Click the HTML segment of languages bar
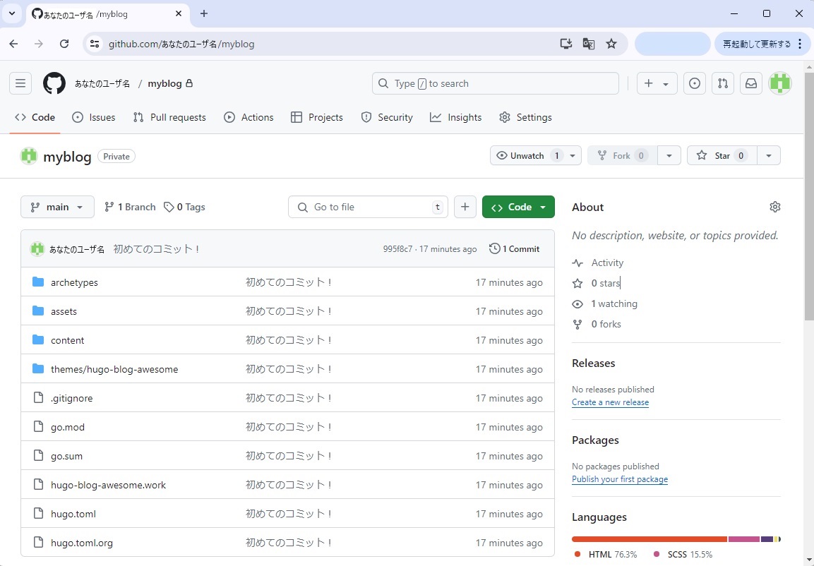 pyautogui.click(x=650, y=540)
